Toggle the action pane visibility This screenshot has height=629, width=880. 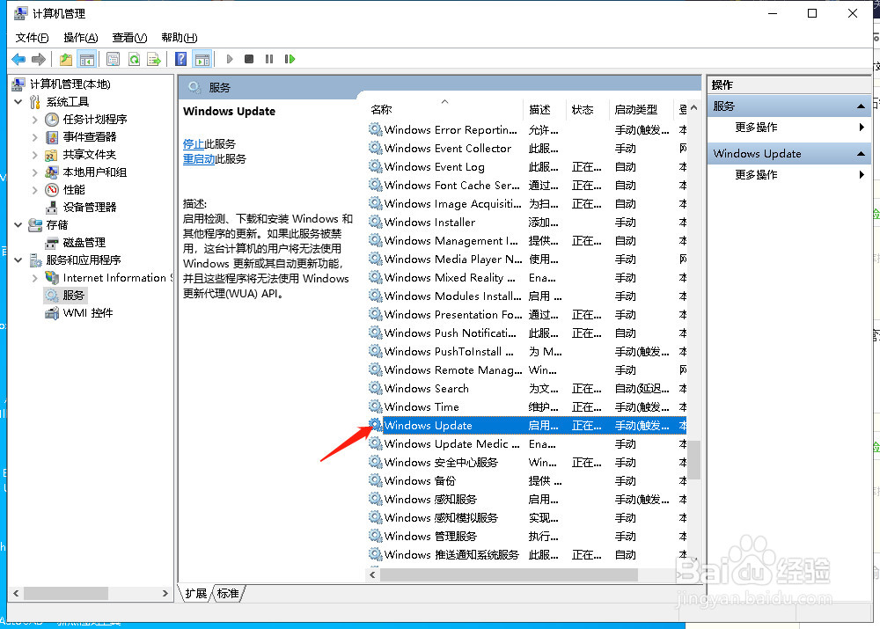[x=203, y=59]
